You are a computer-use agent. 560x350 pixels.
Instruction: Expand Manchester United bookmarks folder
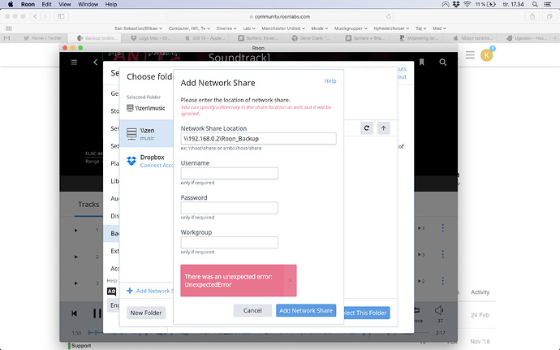[283, 28]
